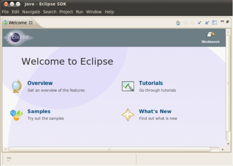Viewport: 233px width, 166px height.
Task: Click fast view icon in status bar
Action: point(9,159)
